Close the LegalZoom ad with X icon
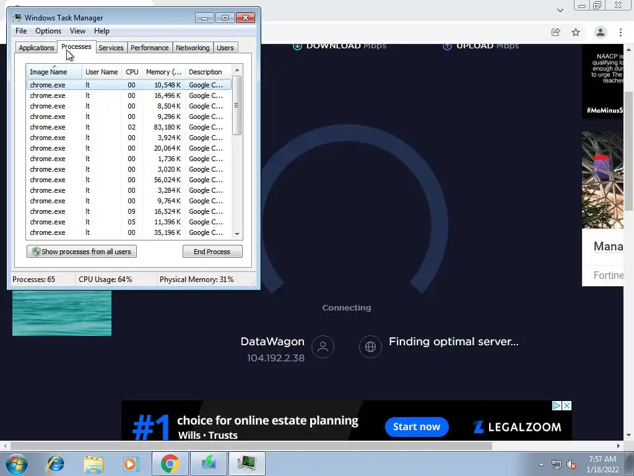The width and height of the screenshot is (634, 476). 567,405
